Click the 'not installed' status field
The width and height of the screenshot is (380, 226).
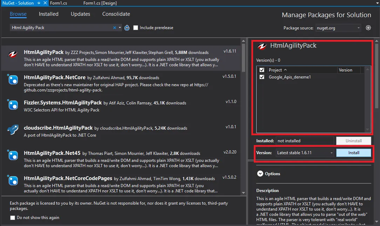(x=305, y=141)
